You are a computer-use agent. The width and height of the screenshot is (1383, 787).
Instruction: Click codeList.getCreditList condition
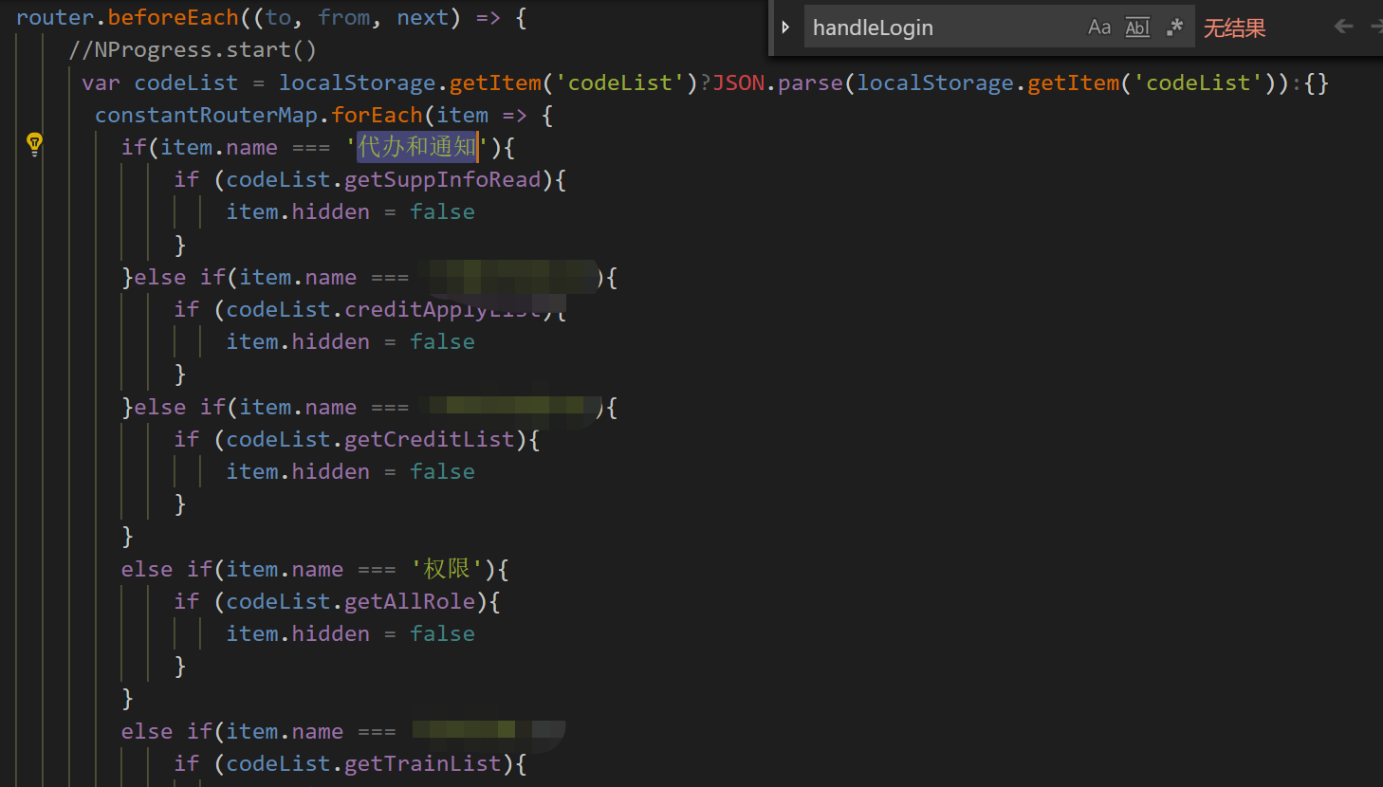(x=370, y=440)
